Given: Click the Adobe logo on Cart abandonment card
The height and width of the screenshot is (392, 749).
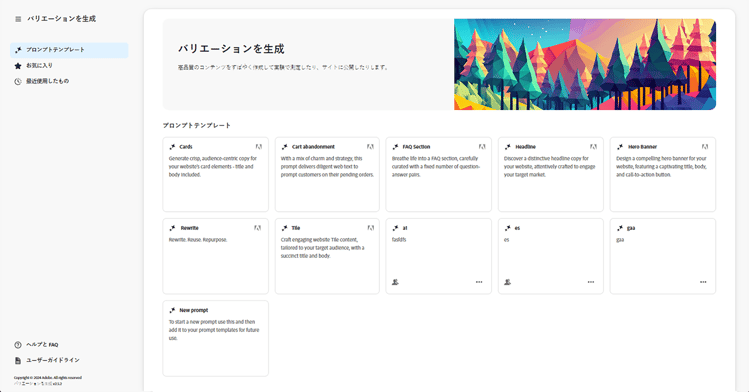Looking at the screenshot, I should [371, 147].
